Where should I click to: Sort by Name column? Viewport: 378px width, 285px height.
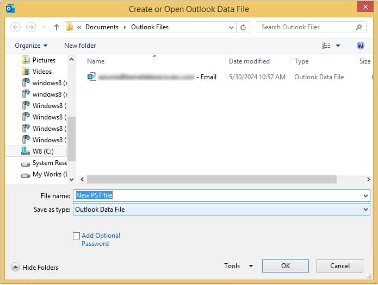[x=96, y=61]
